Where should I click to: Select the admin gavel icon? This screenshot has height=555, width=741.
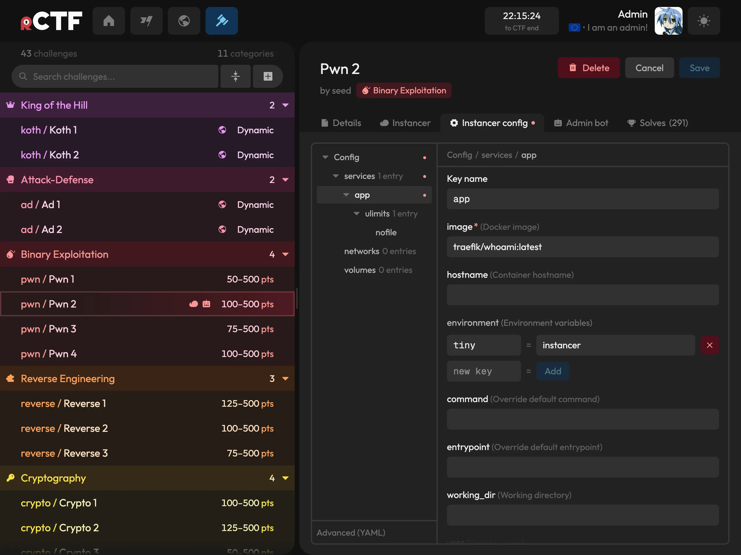pos(221,21)
